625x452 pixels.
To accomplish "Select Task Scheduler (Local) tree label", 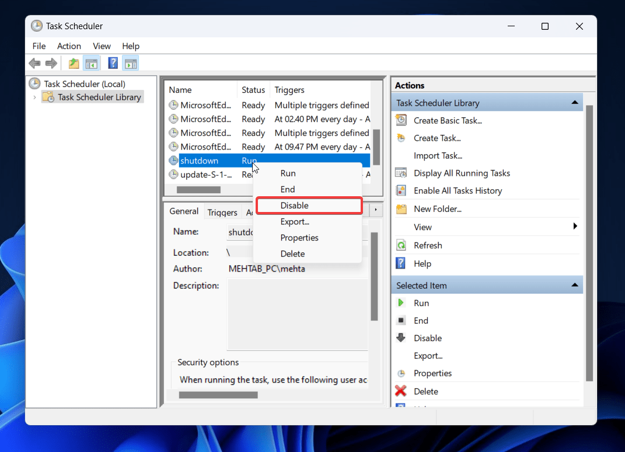I will (x=85, y=84).
